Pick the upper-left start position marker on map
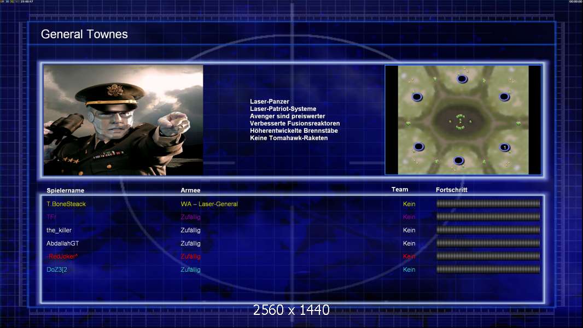 click(417, 97)
